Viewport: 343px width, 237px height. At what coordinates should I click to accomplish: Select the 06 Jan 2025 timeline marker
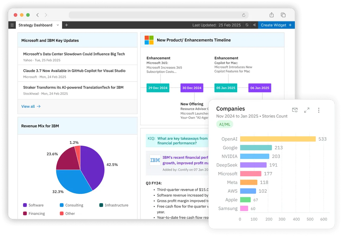pyautogui.click(x=260, y=88)
